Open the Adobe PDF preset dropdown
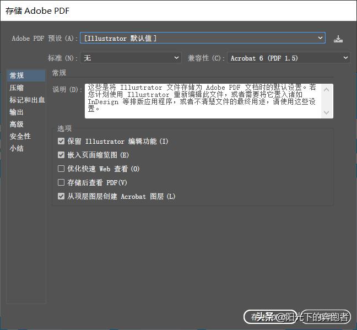 [x=203, y=38]
